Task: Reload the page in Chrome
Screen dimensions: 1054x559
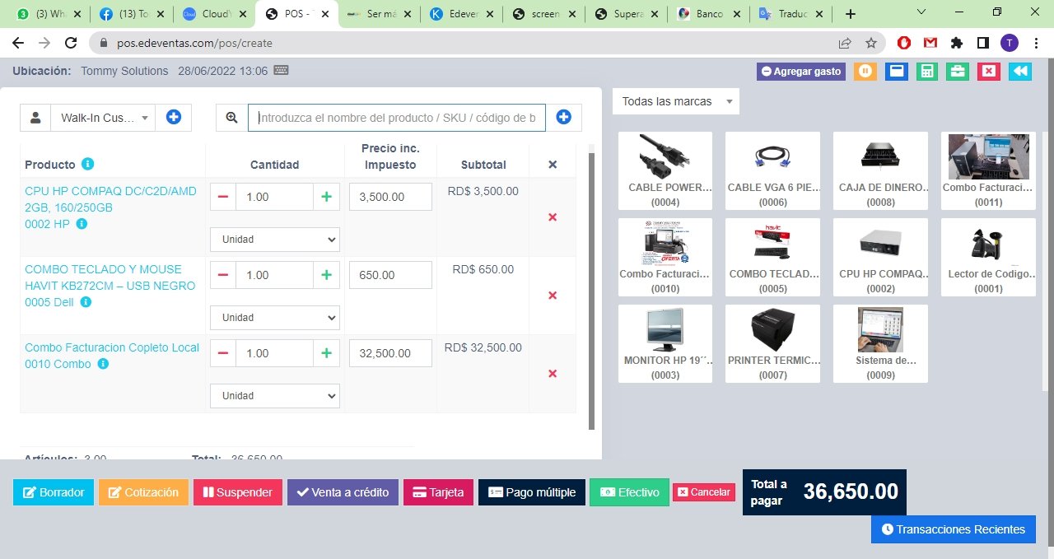Action: (71, 43)
